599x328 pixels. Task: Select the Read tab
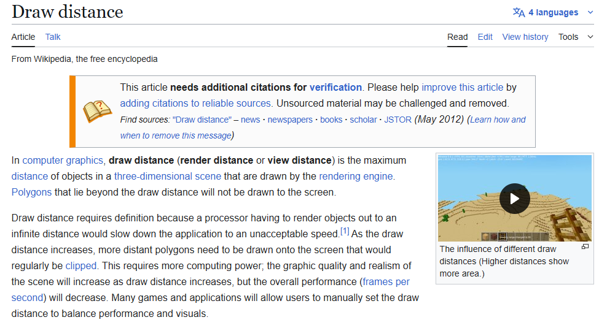tap(457, 37)
